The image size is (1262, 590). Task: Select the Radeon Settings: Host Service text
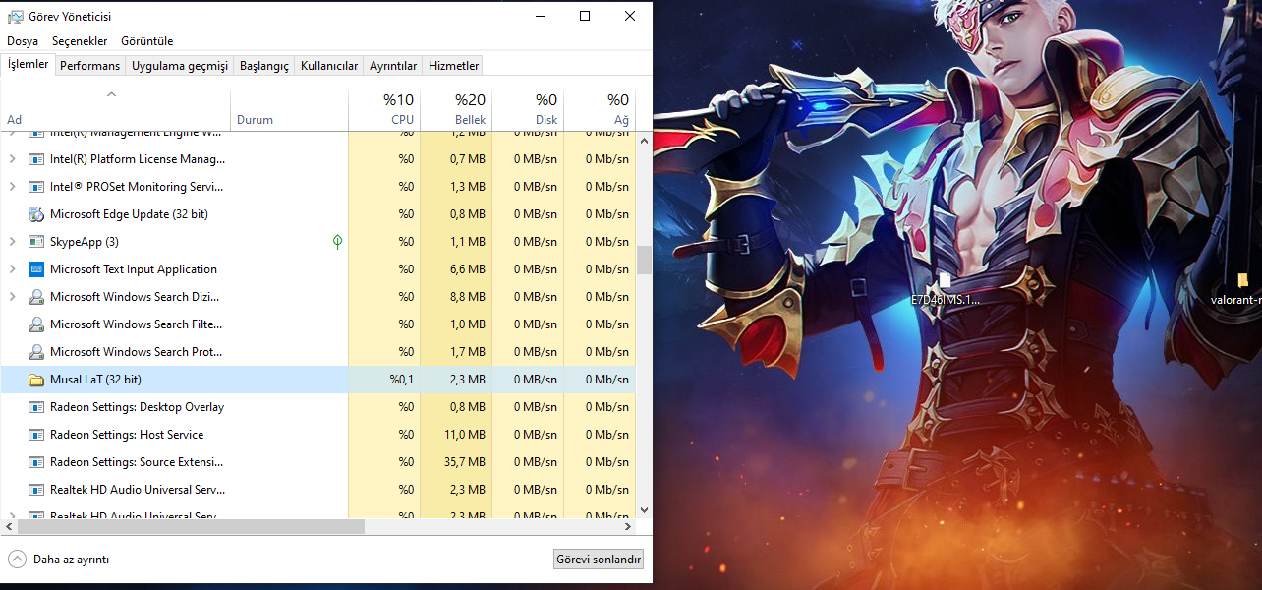point(127,435)
